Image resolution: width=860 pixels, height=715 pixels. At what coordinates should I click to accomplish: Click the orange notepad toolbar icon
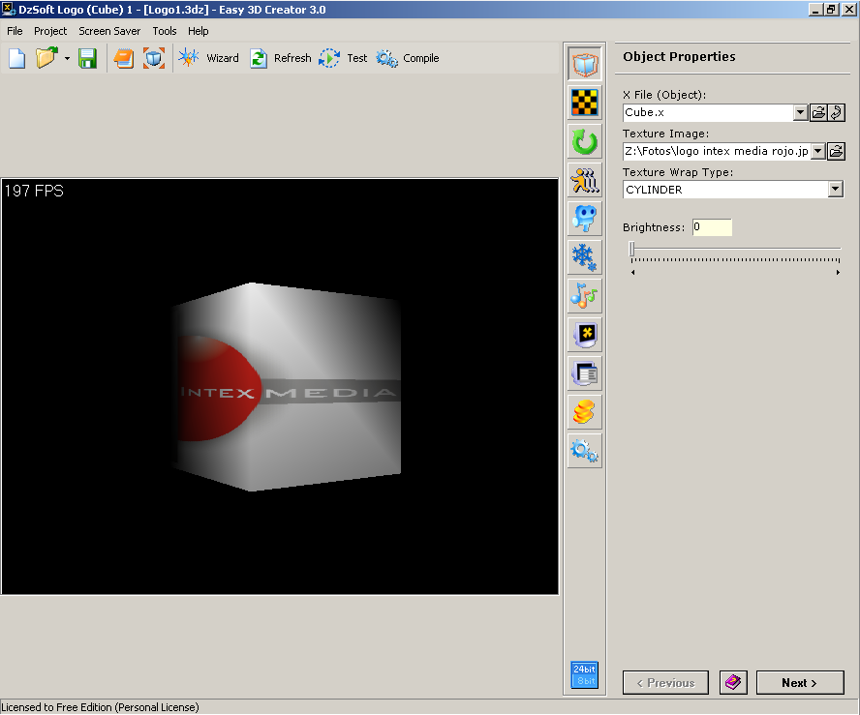(124, 58)
